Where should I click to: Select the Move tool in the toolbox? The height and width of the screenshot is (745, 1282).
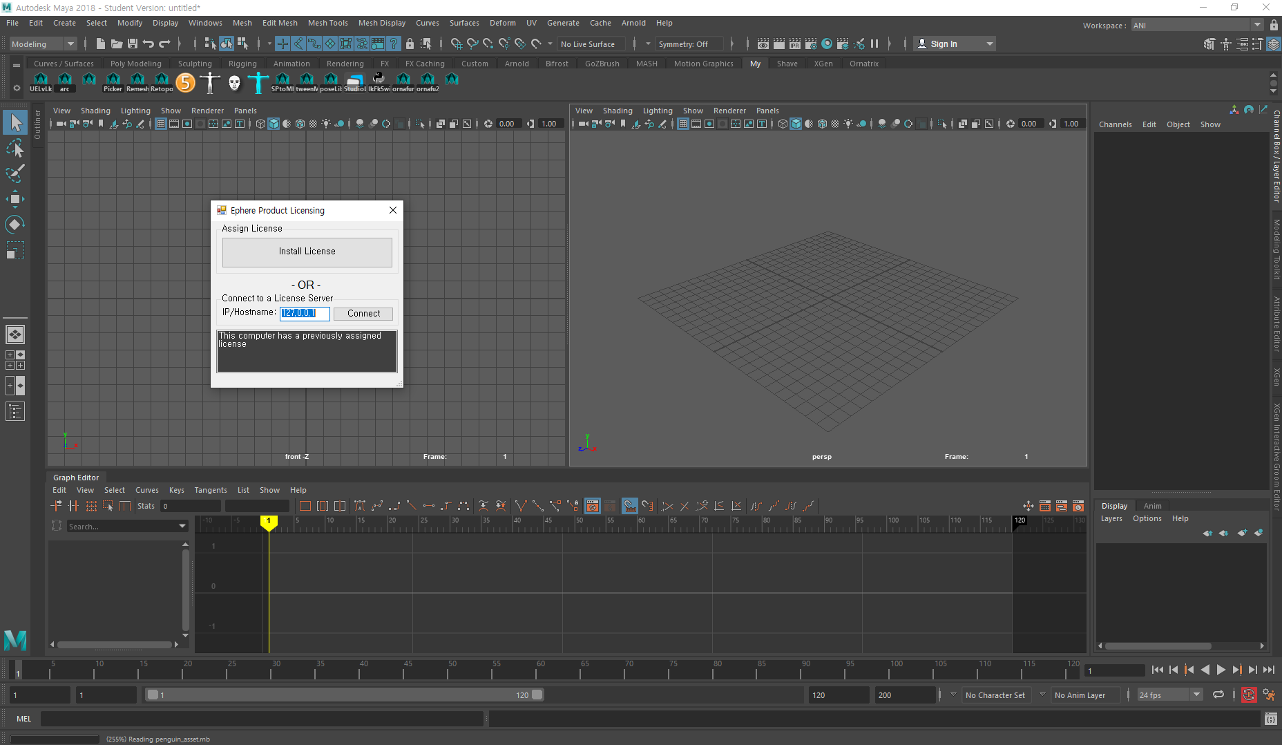15,199
